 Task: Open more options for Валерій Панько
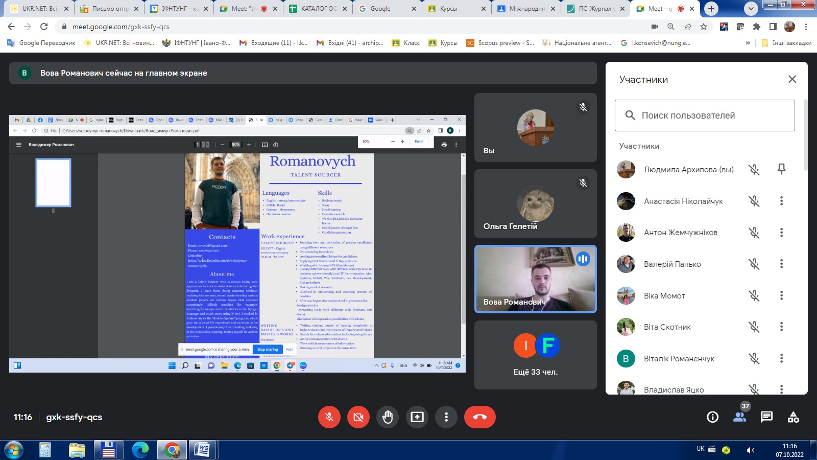pos(781,264)
